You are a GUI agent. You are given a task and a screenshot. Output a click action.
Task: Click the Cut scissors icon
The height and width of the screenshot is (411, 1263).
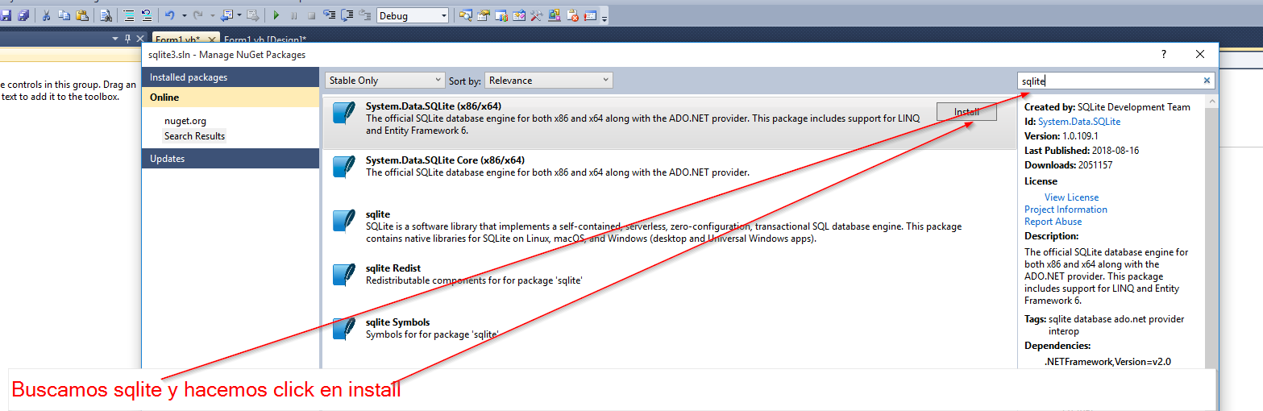pyautogui.click(x=46, y=15)
